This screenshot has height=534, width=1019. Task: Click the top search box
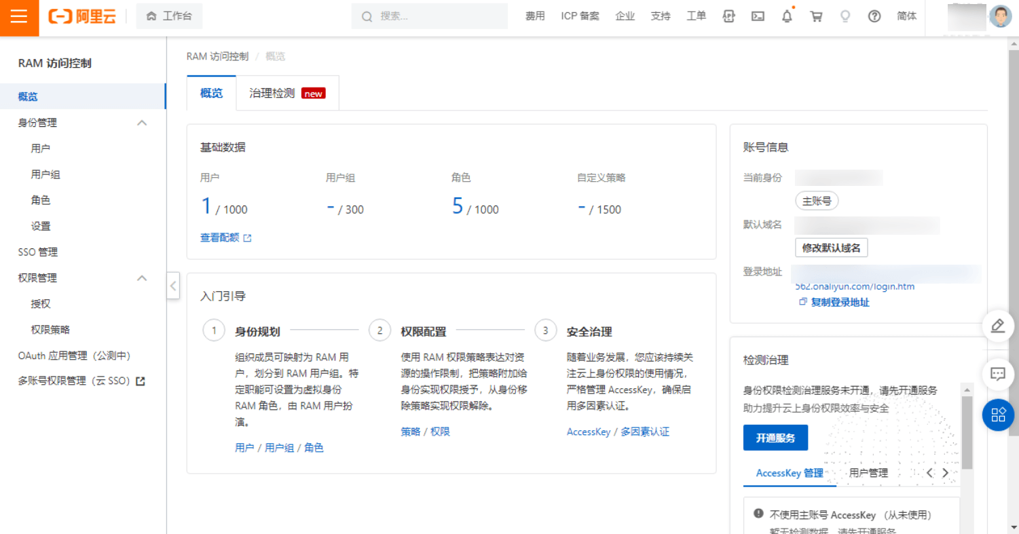coord(430,16)
